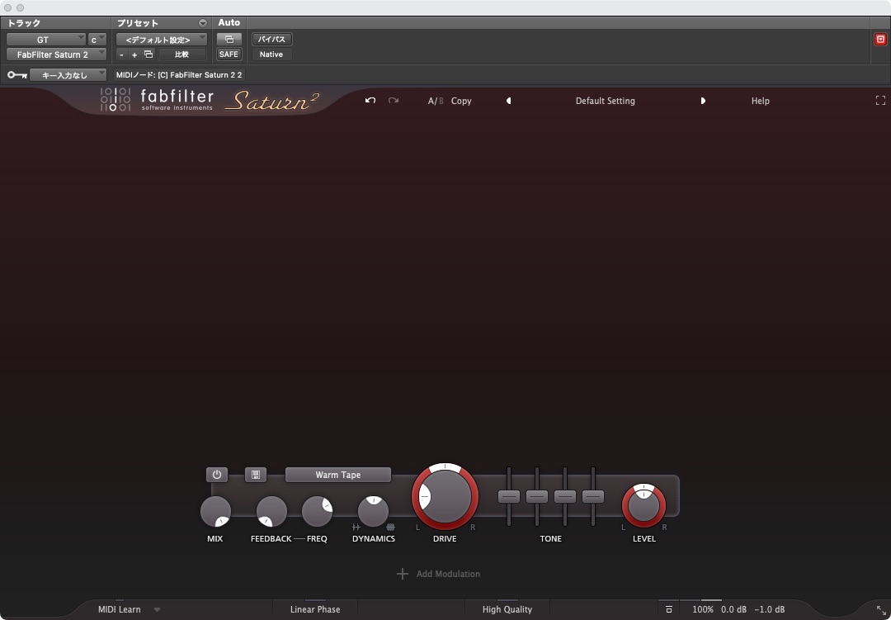The height and width of the screenshot is (620, 891).
Task: Click Add Modulation
Action: coord(448,574)
